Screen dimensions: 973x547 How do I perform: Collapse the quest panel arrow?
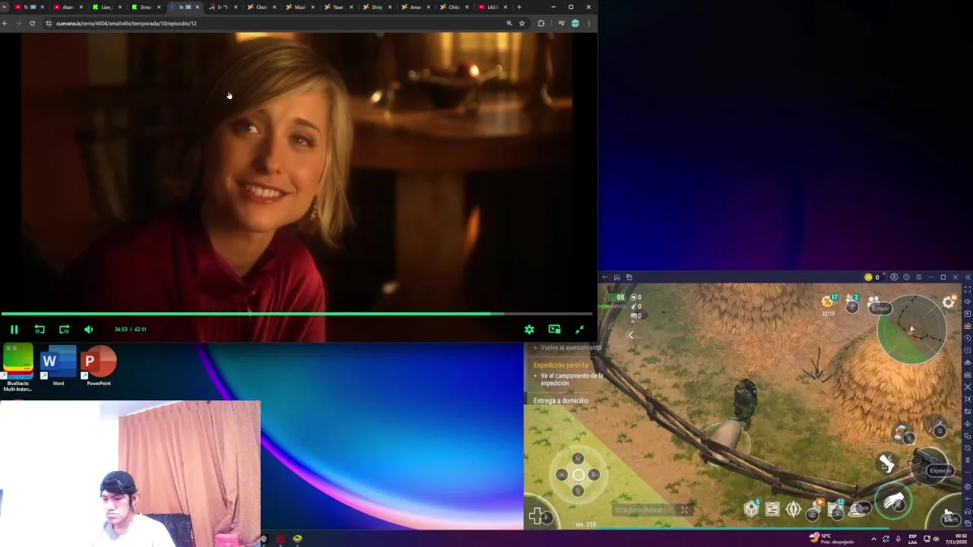click(629, 335)
